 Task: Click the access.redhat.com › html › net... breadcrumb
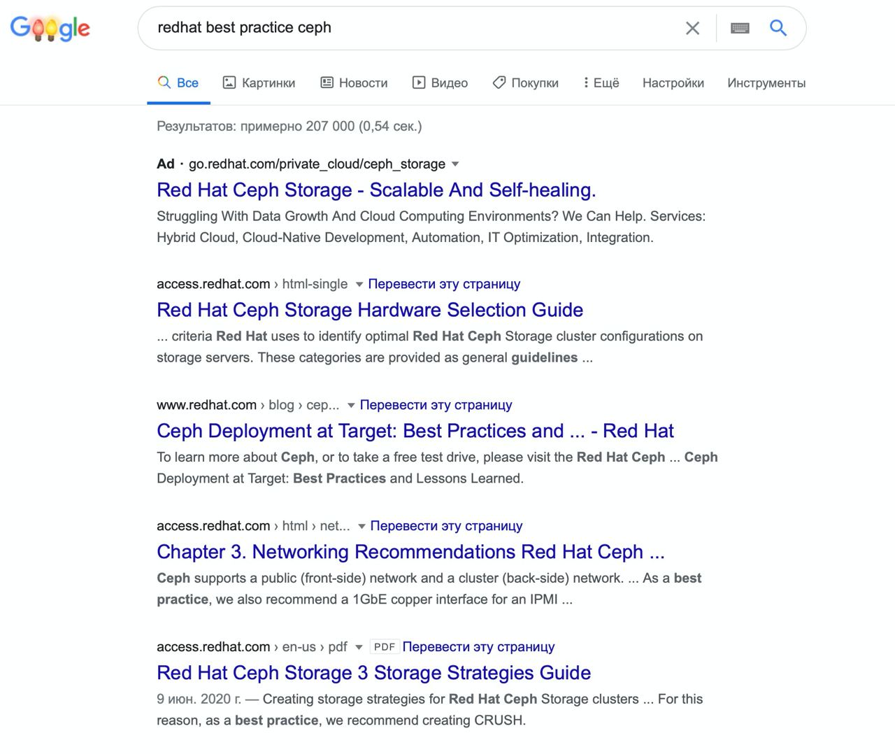[253, 526]
